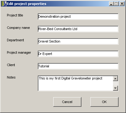This screenshot has height=113, width=126.
Task: Confirm changes with the OK button
Action: pos(104,102)
